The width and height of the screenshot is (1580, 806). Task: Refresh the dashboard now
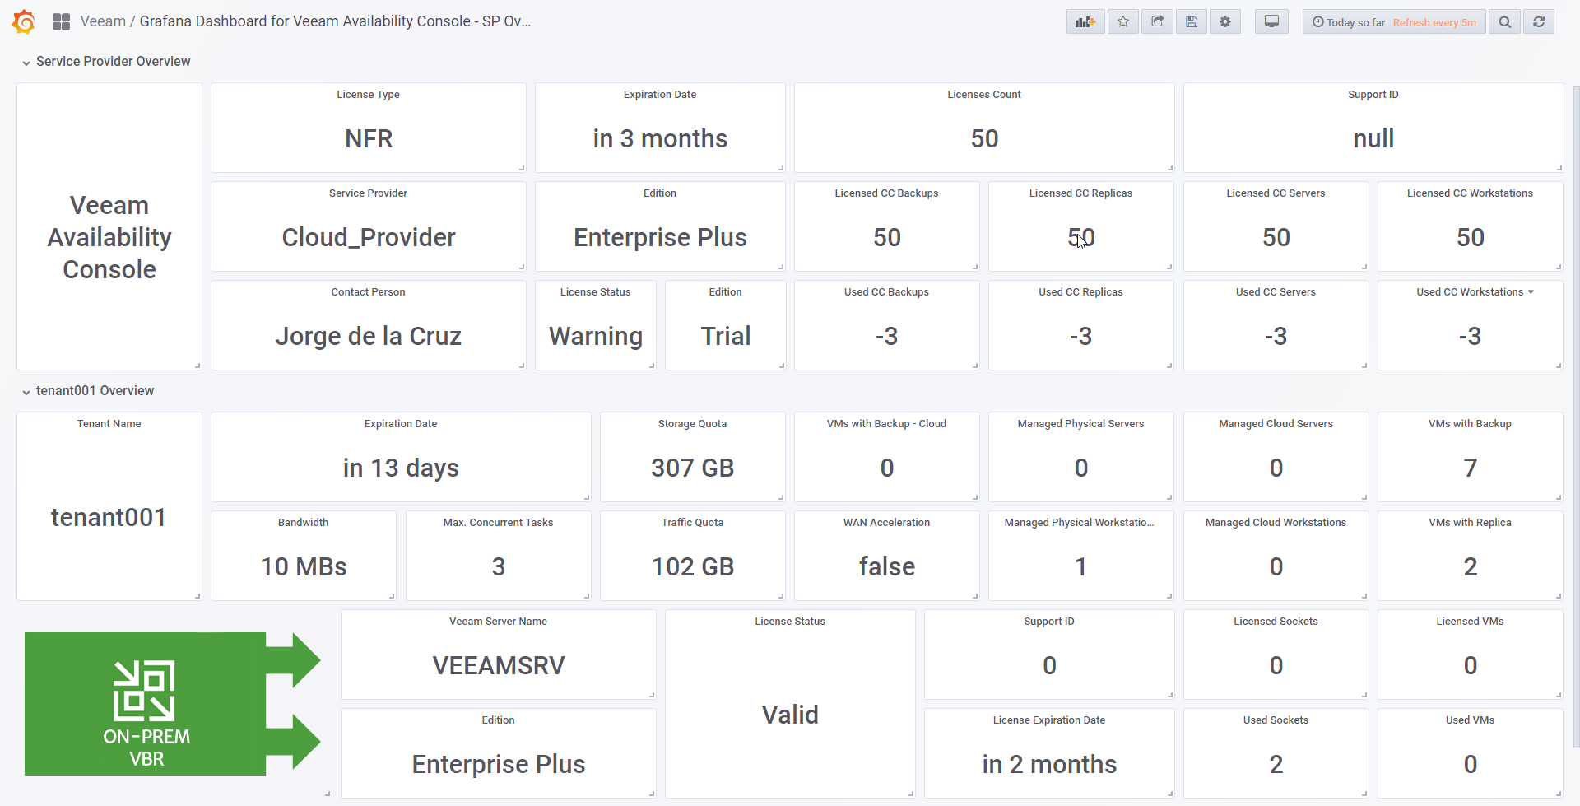(x=1539, y=22)
